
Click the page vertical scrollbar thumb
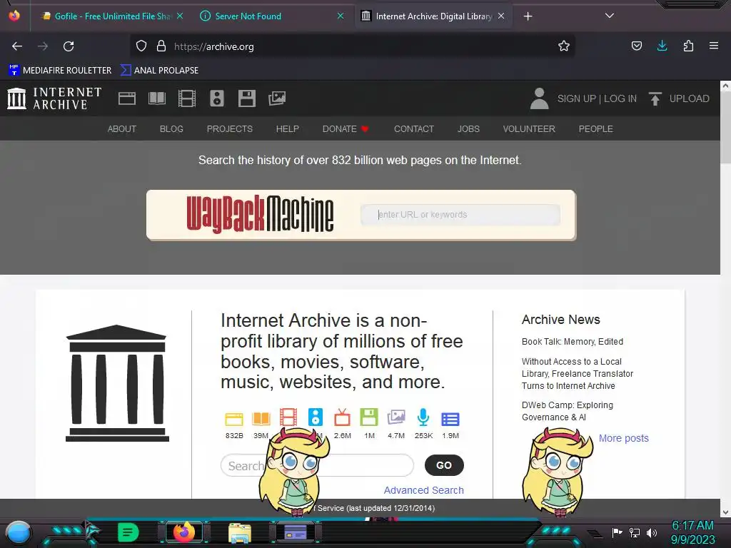point(725,127)
